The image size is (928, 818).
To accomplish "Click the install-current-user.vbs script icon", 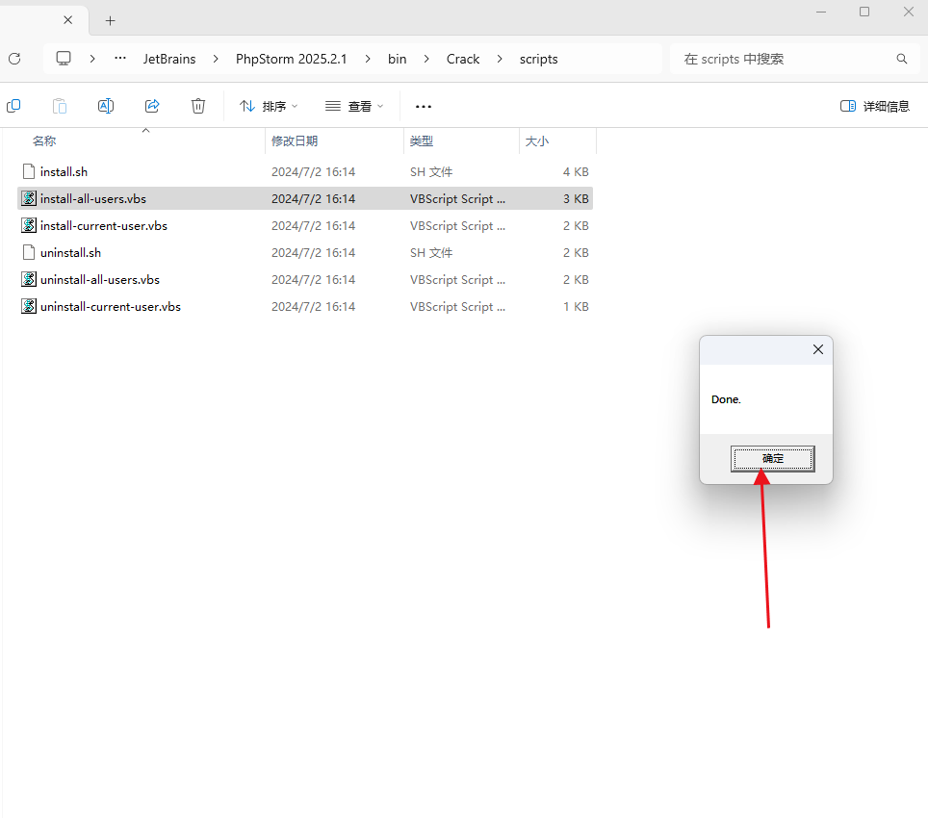I will tap(29, 225).
